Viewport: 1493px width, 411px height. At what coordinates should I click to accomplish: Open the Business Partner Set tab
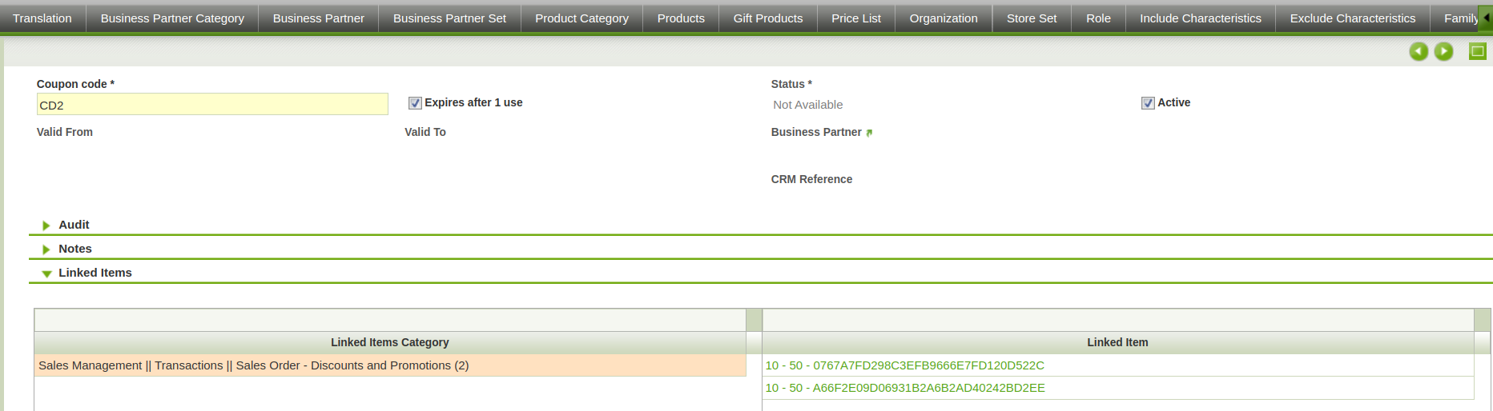click(449, 18)
